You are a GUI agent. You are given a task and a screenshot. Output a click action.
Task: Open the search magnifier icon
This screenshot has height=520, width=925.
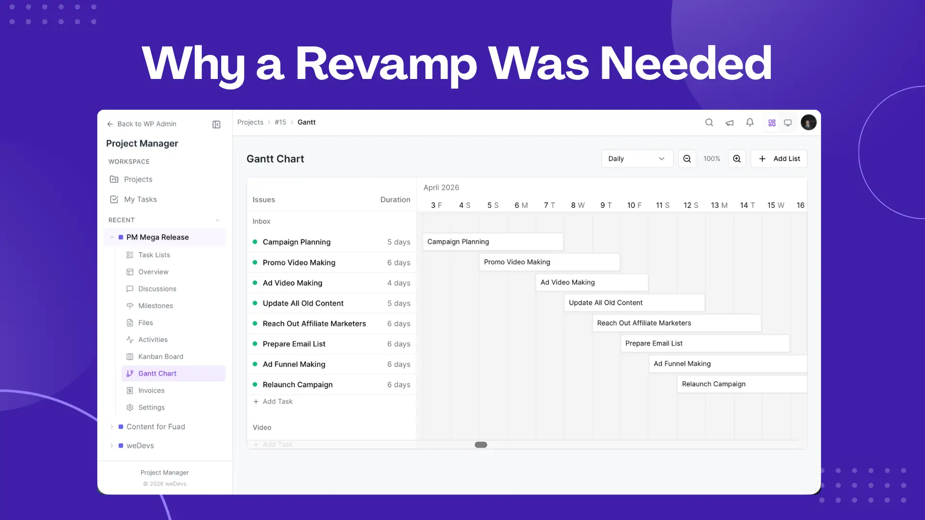[709, 123]
